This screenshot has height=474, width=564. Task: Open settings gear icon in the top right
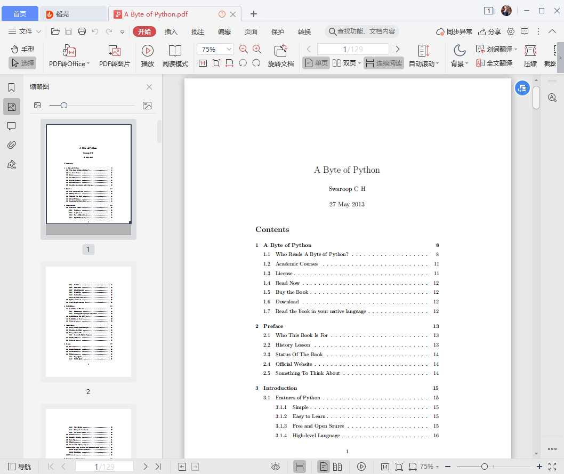point(510,31)
